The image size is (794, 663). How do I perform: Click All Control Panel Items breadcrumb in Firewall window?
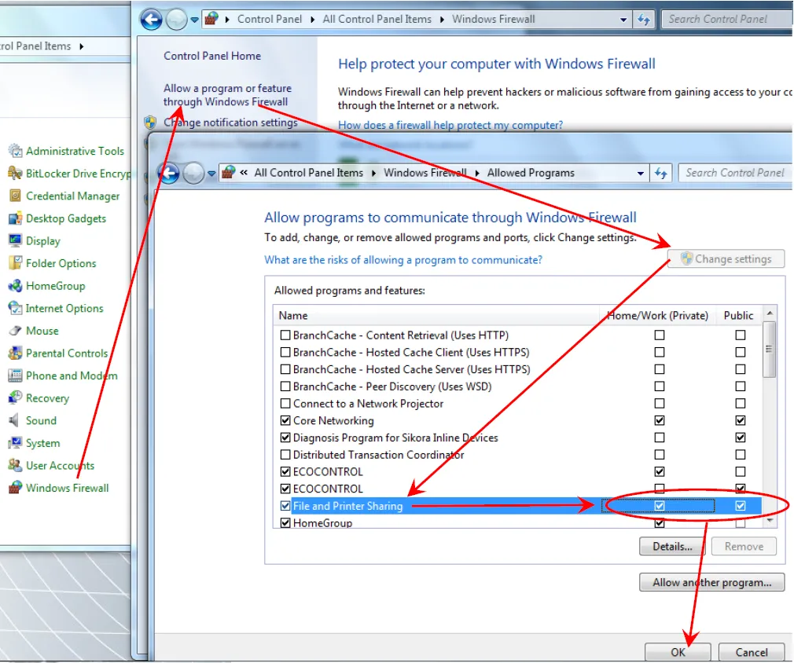coord(377,19)
